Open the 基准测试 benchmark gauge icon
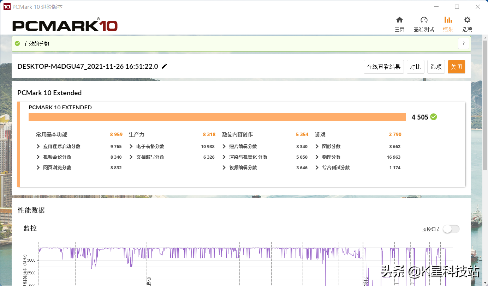Viewport: 488px width, 286px height. coord(424,20)
